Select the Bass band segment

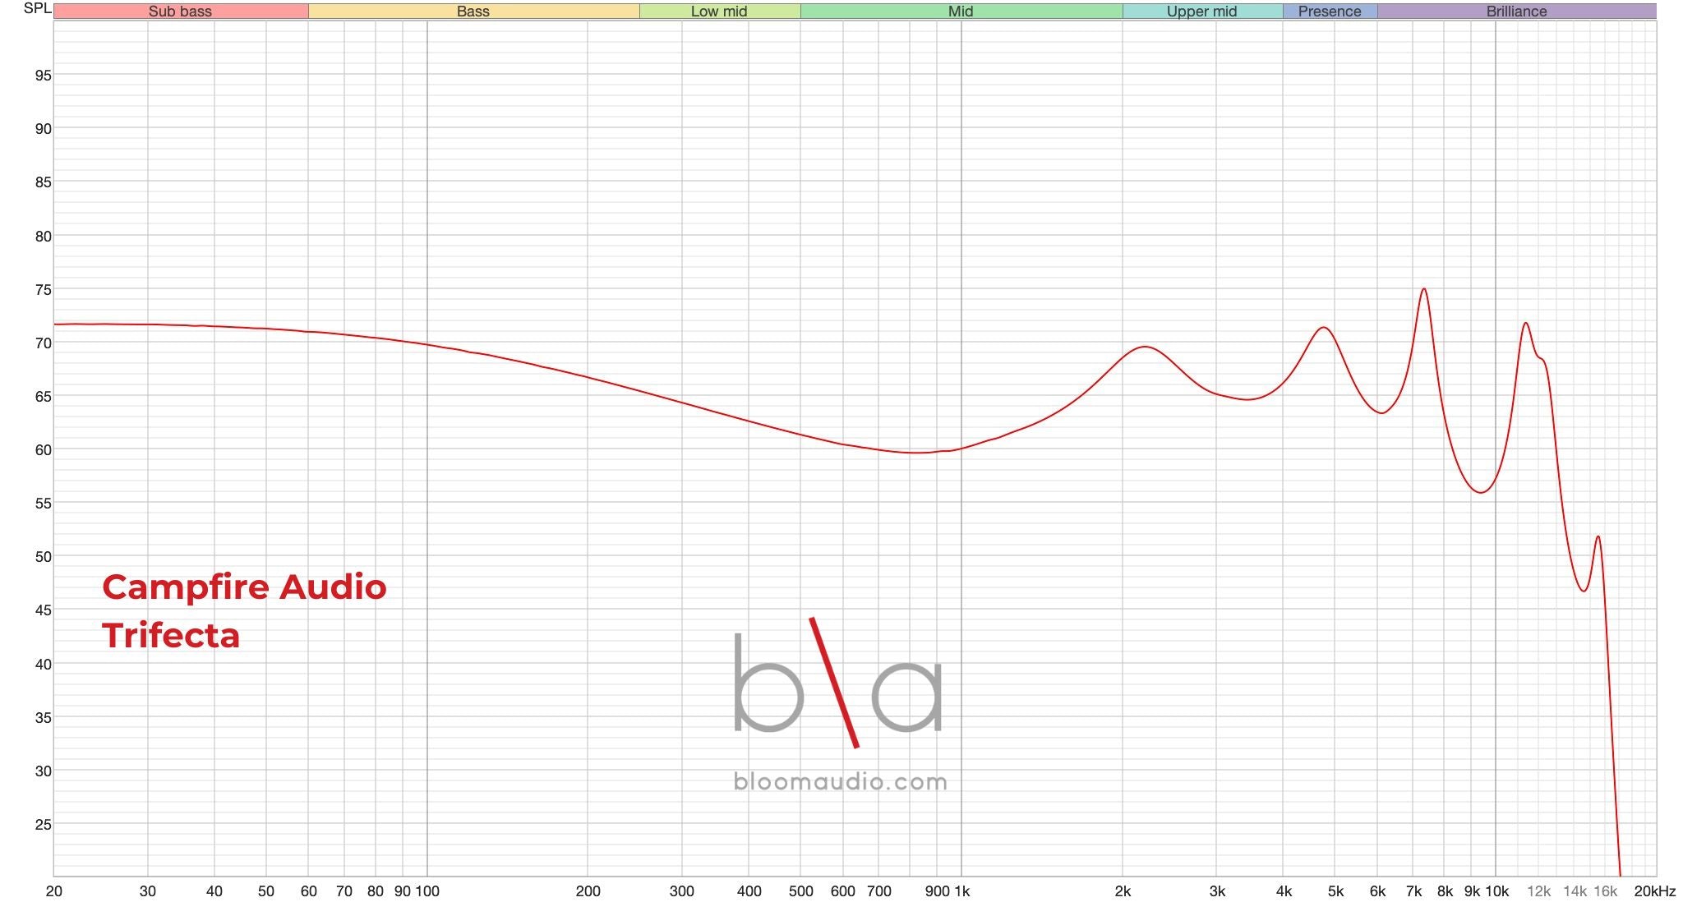(473, 12)
